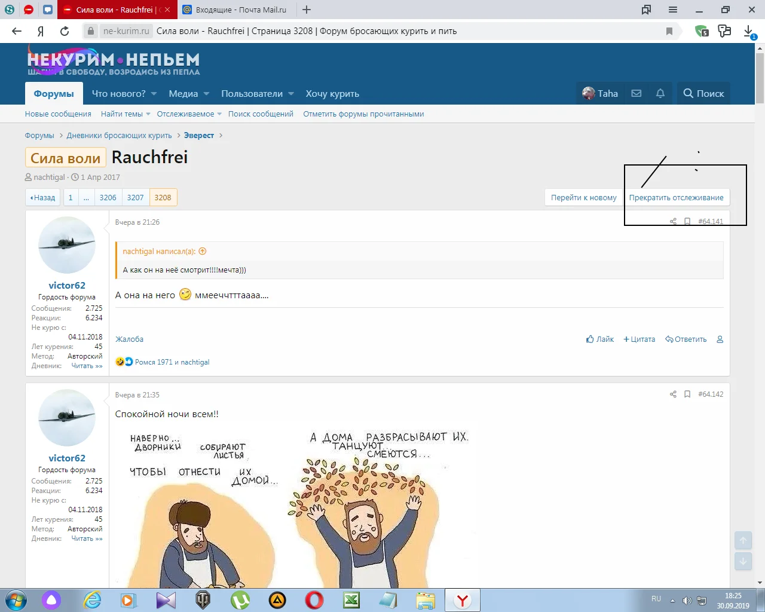Open the Yandex protection shield icon

pos(702,31)
